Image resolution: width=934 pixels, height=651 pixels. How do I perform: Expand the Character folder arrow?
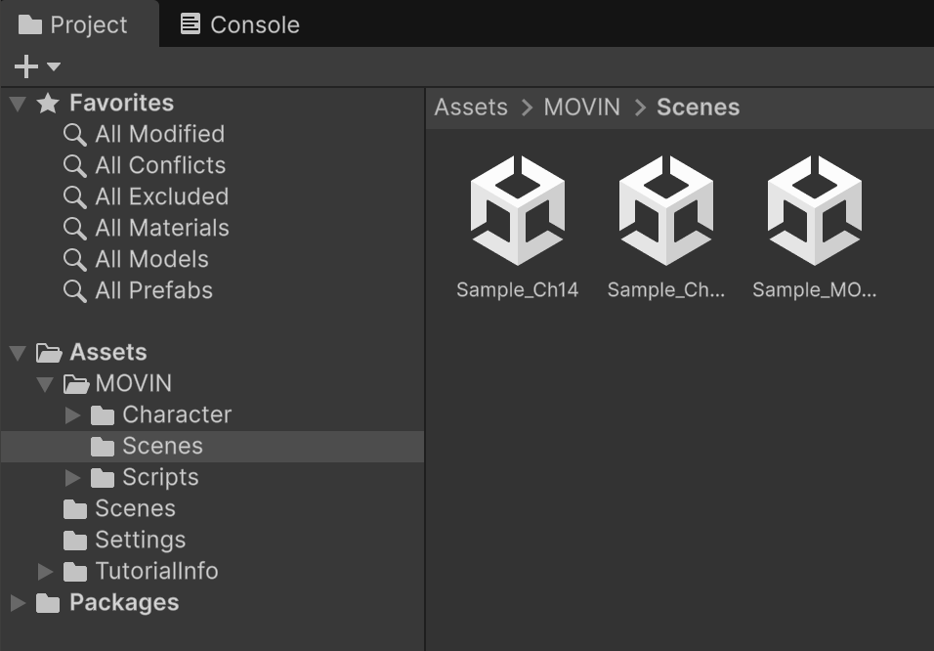tap(72, 415)
